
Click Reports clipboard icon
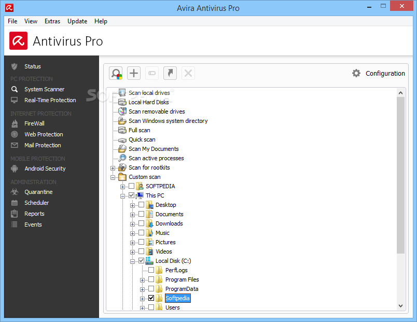(x=15, y=214)
